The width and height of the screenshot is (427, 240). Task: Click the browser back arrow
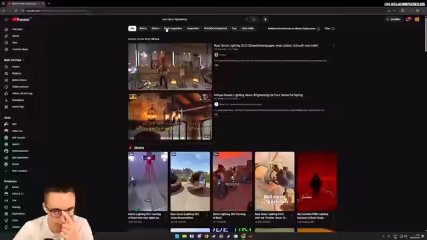click(4, 11)
